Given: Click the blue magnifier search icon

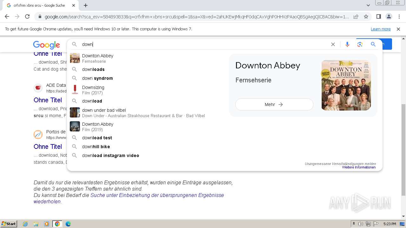Looking at the screenshot, I should pos(373,44).
